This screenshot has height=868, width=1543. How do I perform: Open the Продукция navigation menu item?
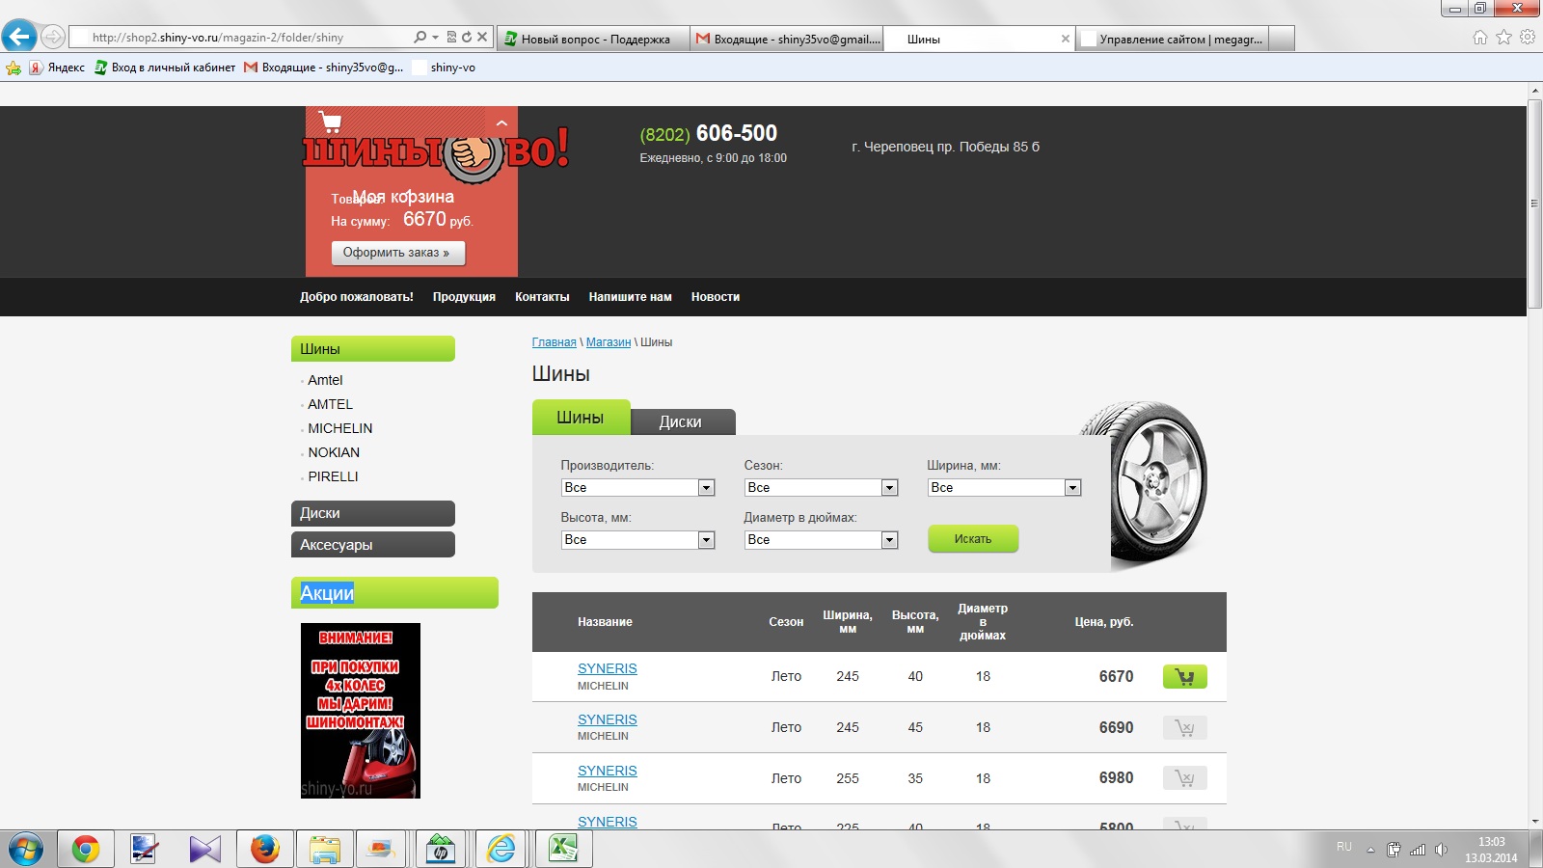click(464, 297)
